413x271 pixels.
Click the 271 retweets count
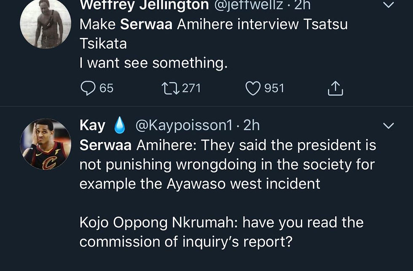click(191, 88)
